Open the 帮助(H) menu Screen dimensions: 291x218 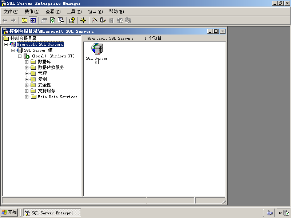tap(116, 12)
